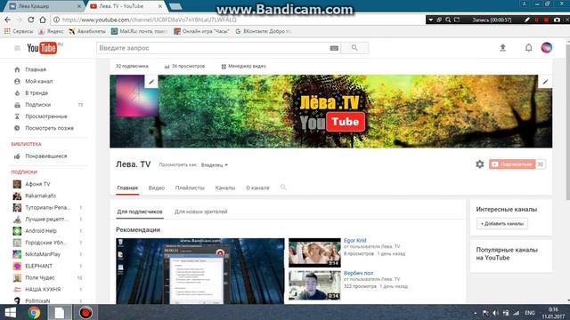This screenshot has width=570, height=320.
Task: Open Mail.Ru bookmark
Action: [x=139, y=32]
